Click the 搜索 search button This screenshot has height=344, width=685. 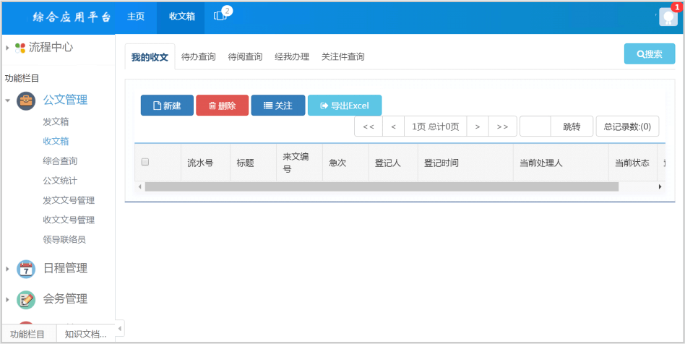(x=650, y=54)
